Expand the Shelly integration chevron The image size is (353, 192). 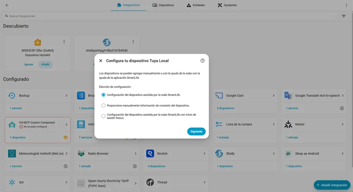click(273, 154)
